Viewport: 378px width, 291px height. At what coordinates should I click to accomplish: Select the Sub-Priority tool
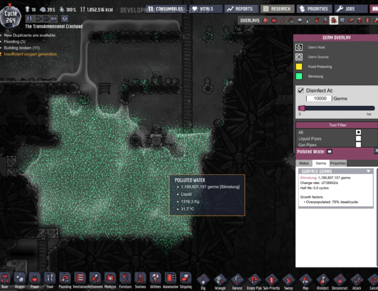[271, 282]
